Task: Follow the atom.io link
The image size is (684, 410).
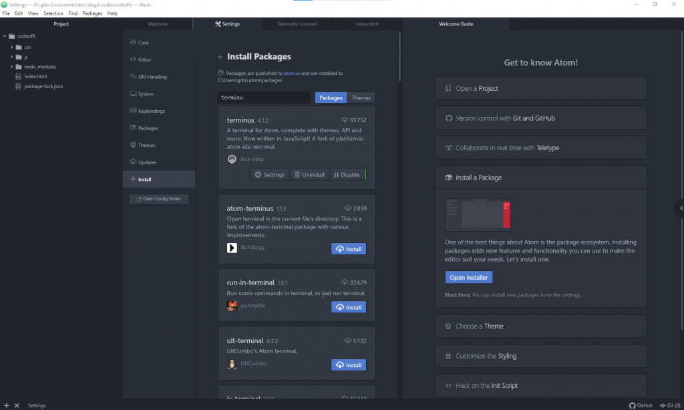Action: (292, 73)
